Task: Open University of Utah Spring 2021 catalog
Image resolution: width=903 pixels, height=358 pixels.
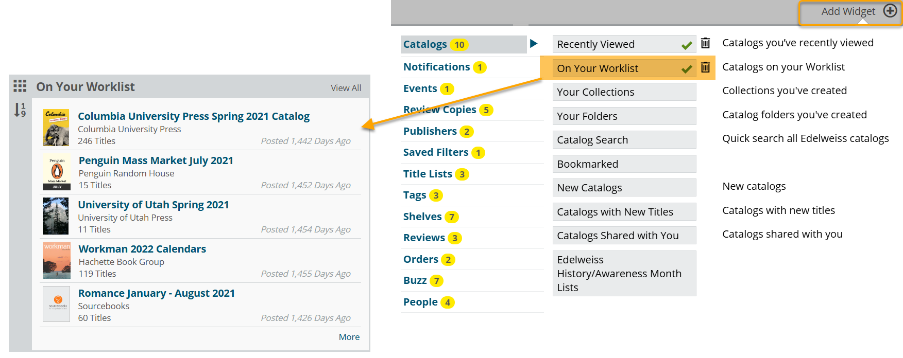Action: tap(153, 205)
